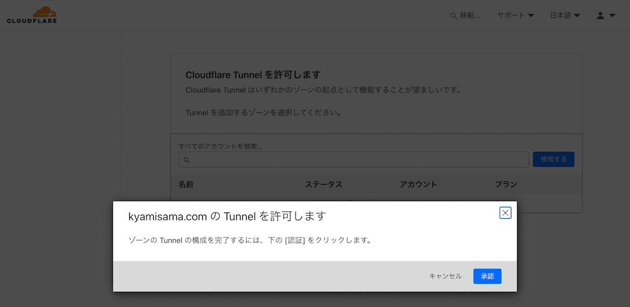Click the ステータス column header

click(324, 185)
